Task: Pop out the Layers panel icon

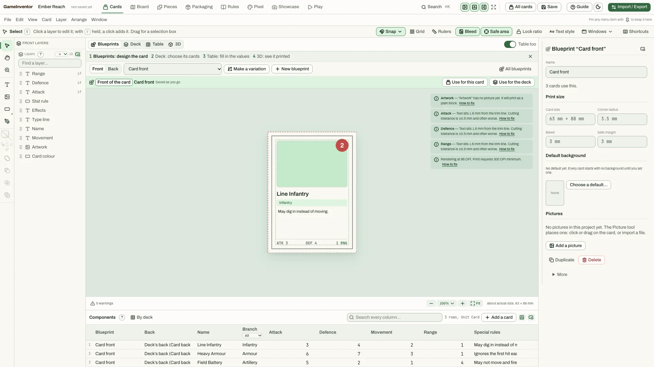Action: (x=78, y=54)
